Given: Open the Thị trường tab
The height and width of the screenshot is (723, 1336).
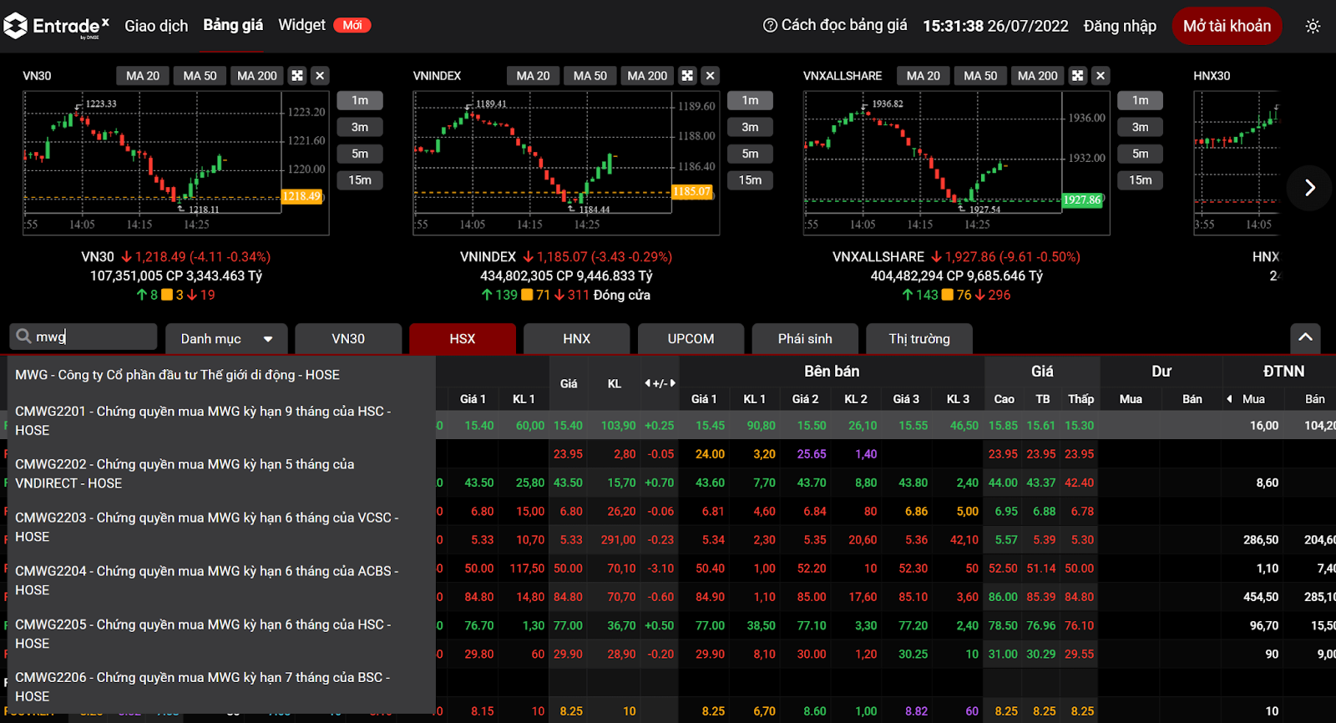Looking at the screenshot, I should [x=919, y=339].
